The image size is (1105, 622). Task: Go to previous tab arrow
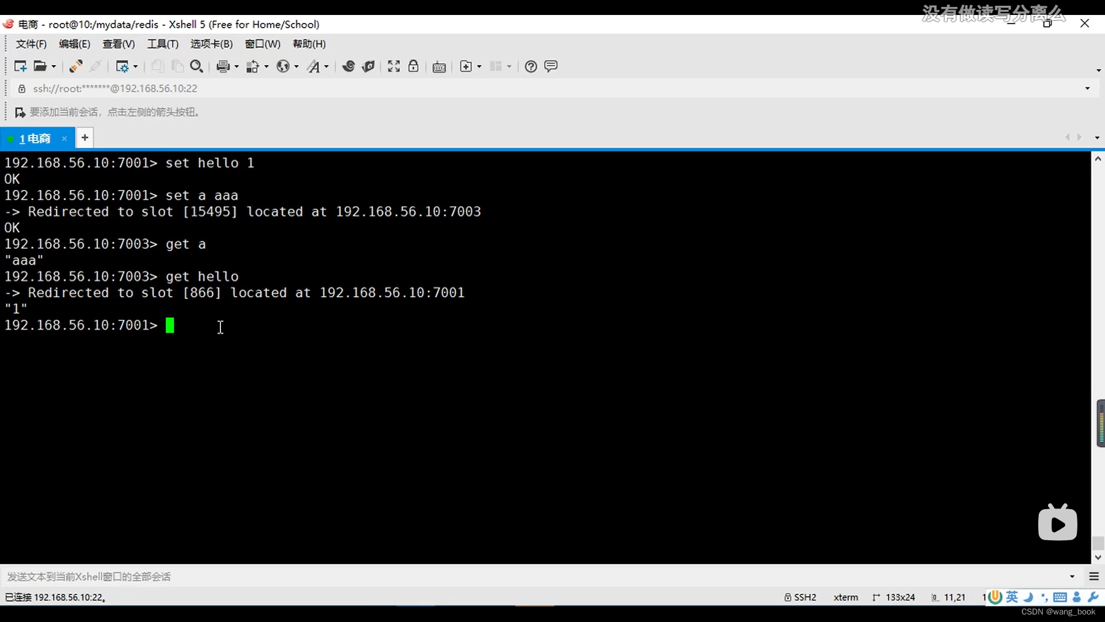[1067, 137]
